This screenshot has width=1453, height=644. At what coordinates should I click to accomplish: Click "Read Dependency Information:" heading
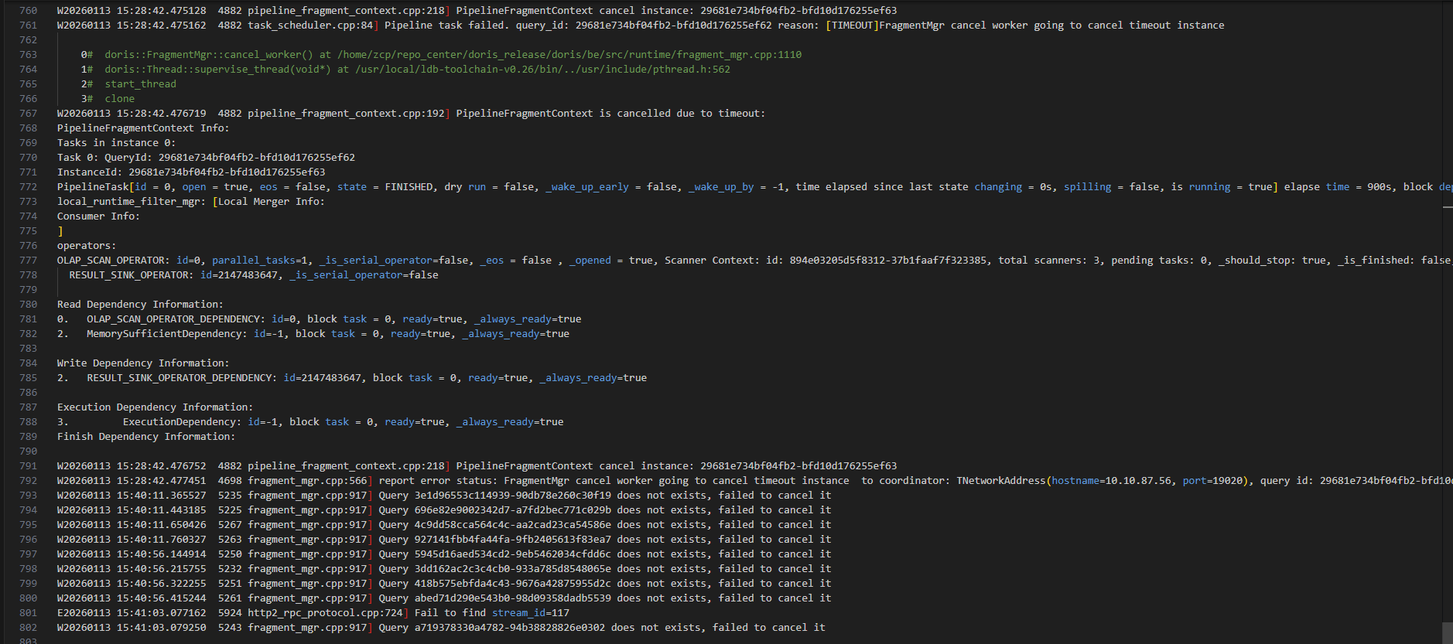coord(140,305)
